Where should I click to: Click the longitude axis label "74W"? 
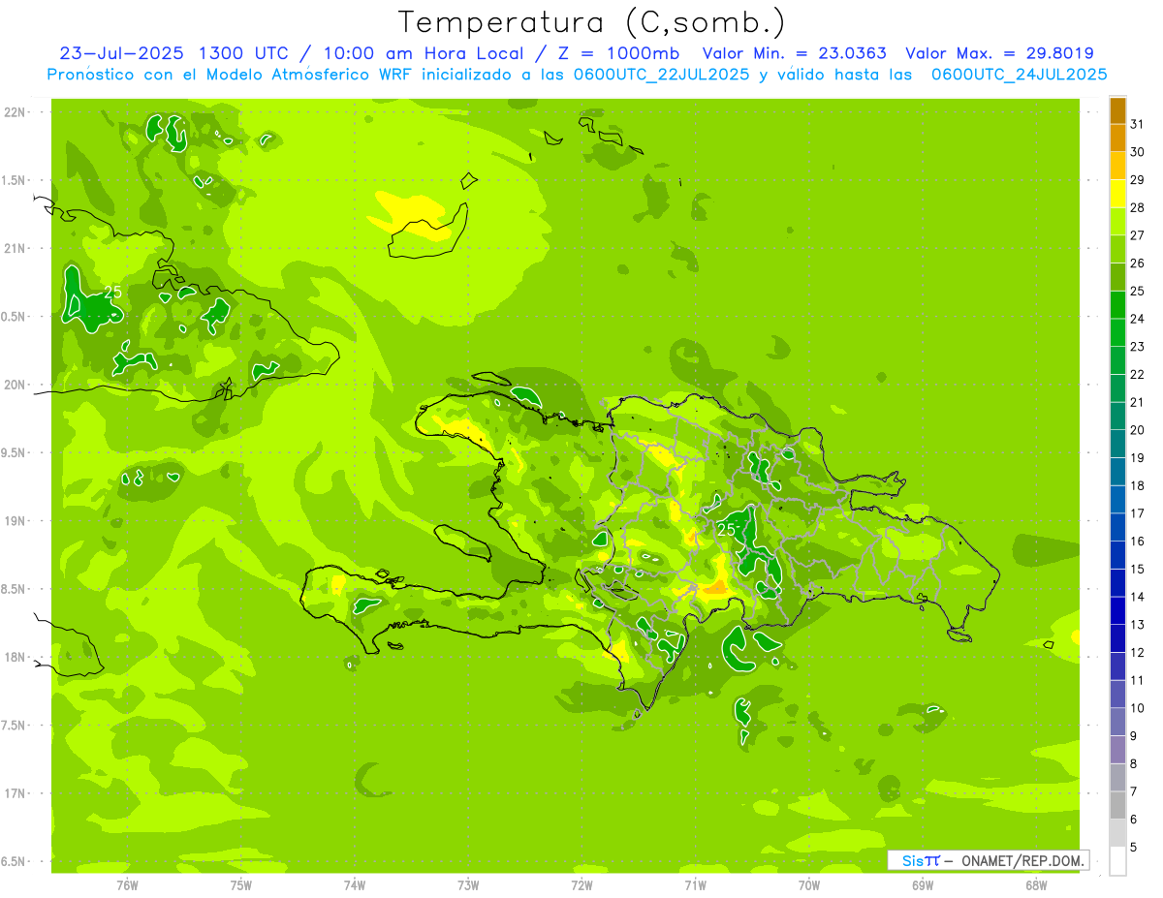[355, 885]
